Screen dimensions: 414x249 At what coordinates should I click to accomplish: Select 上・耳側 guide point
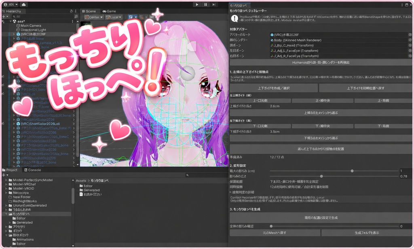click(383, 100)
